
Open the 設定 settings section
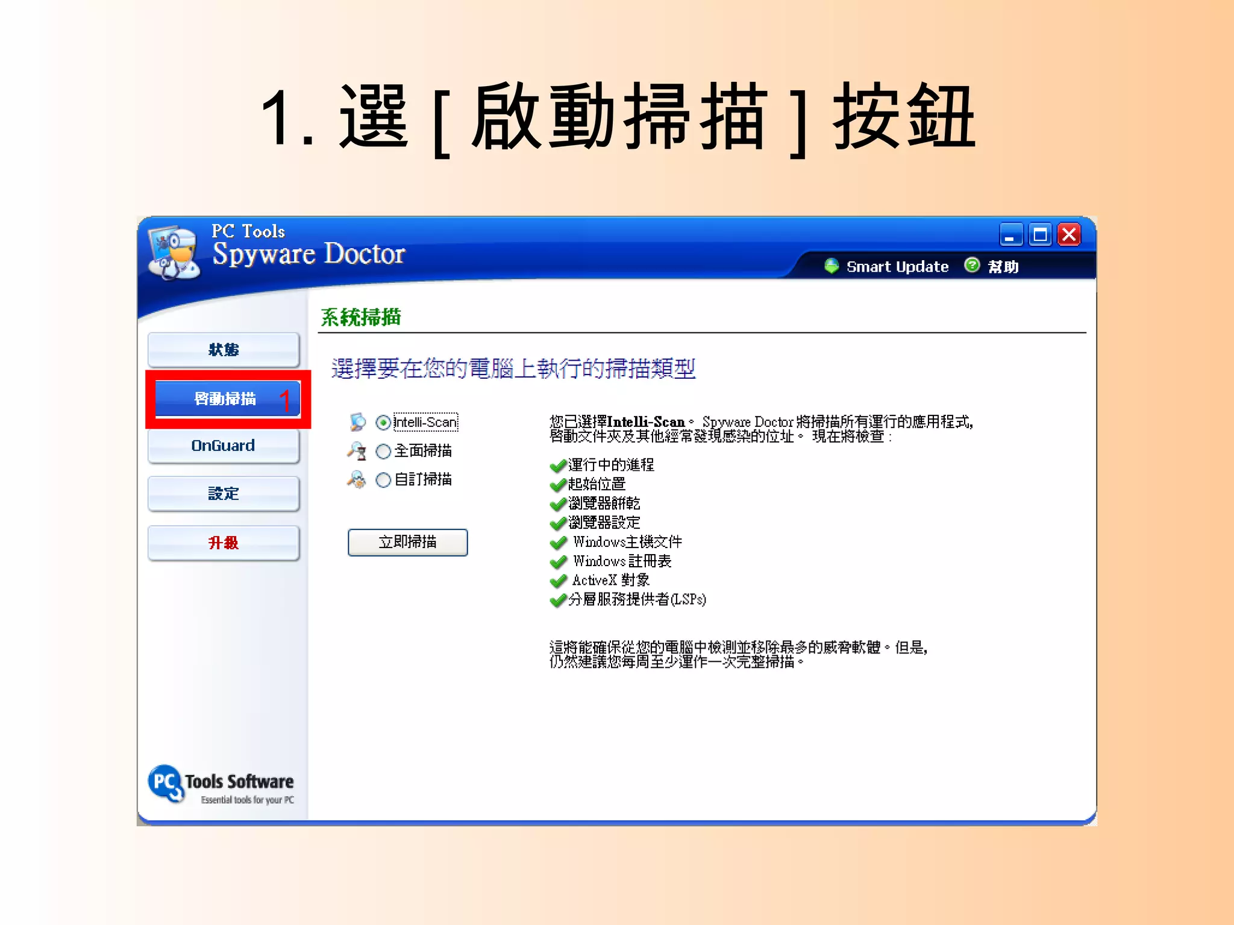click(224, 494)
